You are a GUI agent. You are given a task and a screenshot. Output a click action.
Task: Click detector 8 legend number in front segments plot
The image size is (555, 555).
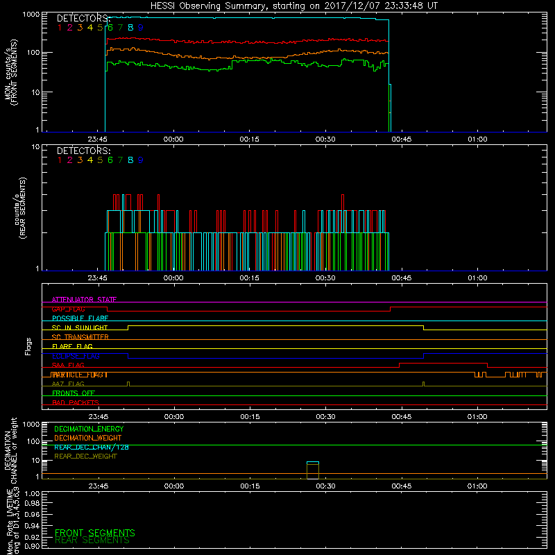tap(130, 27)
